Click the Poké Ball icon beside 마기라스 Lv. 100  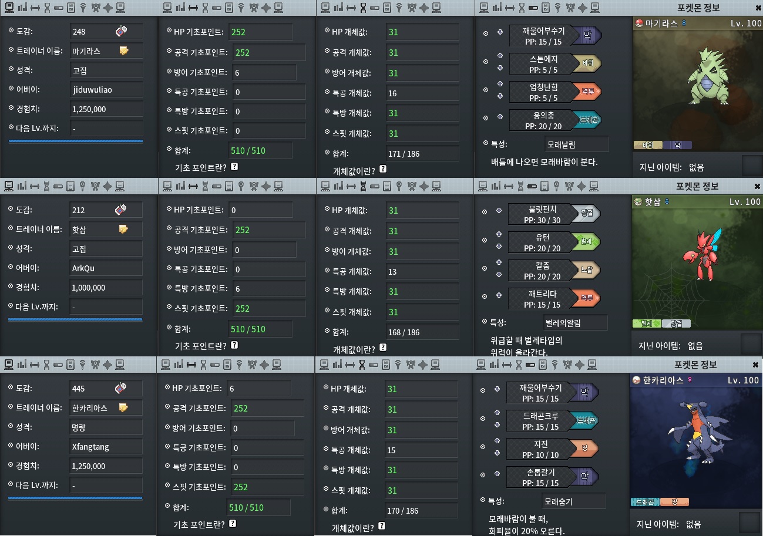639,23
